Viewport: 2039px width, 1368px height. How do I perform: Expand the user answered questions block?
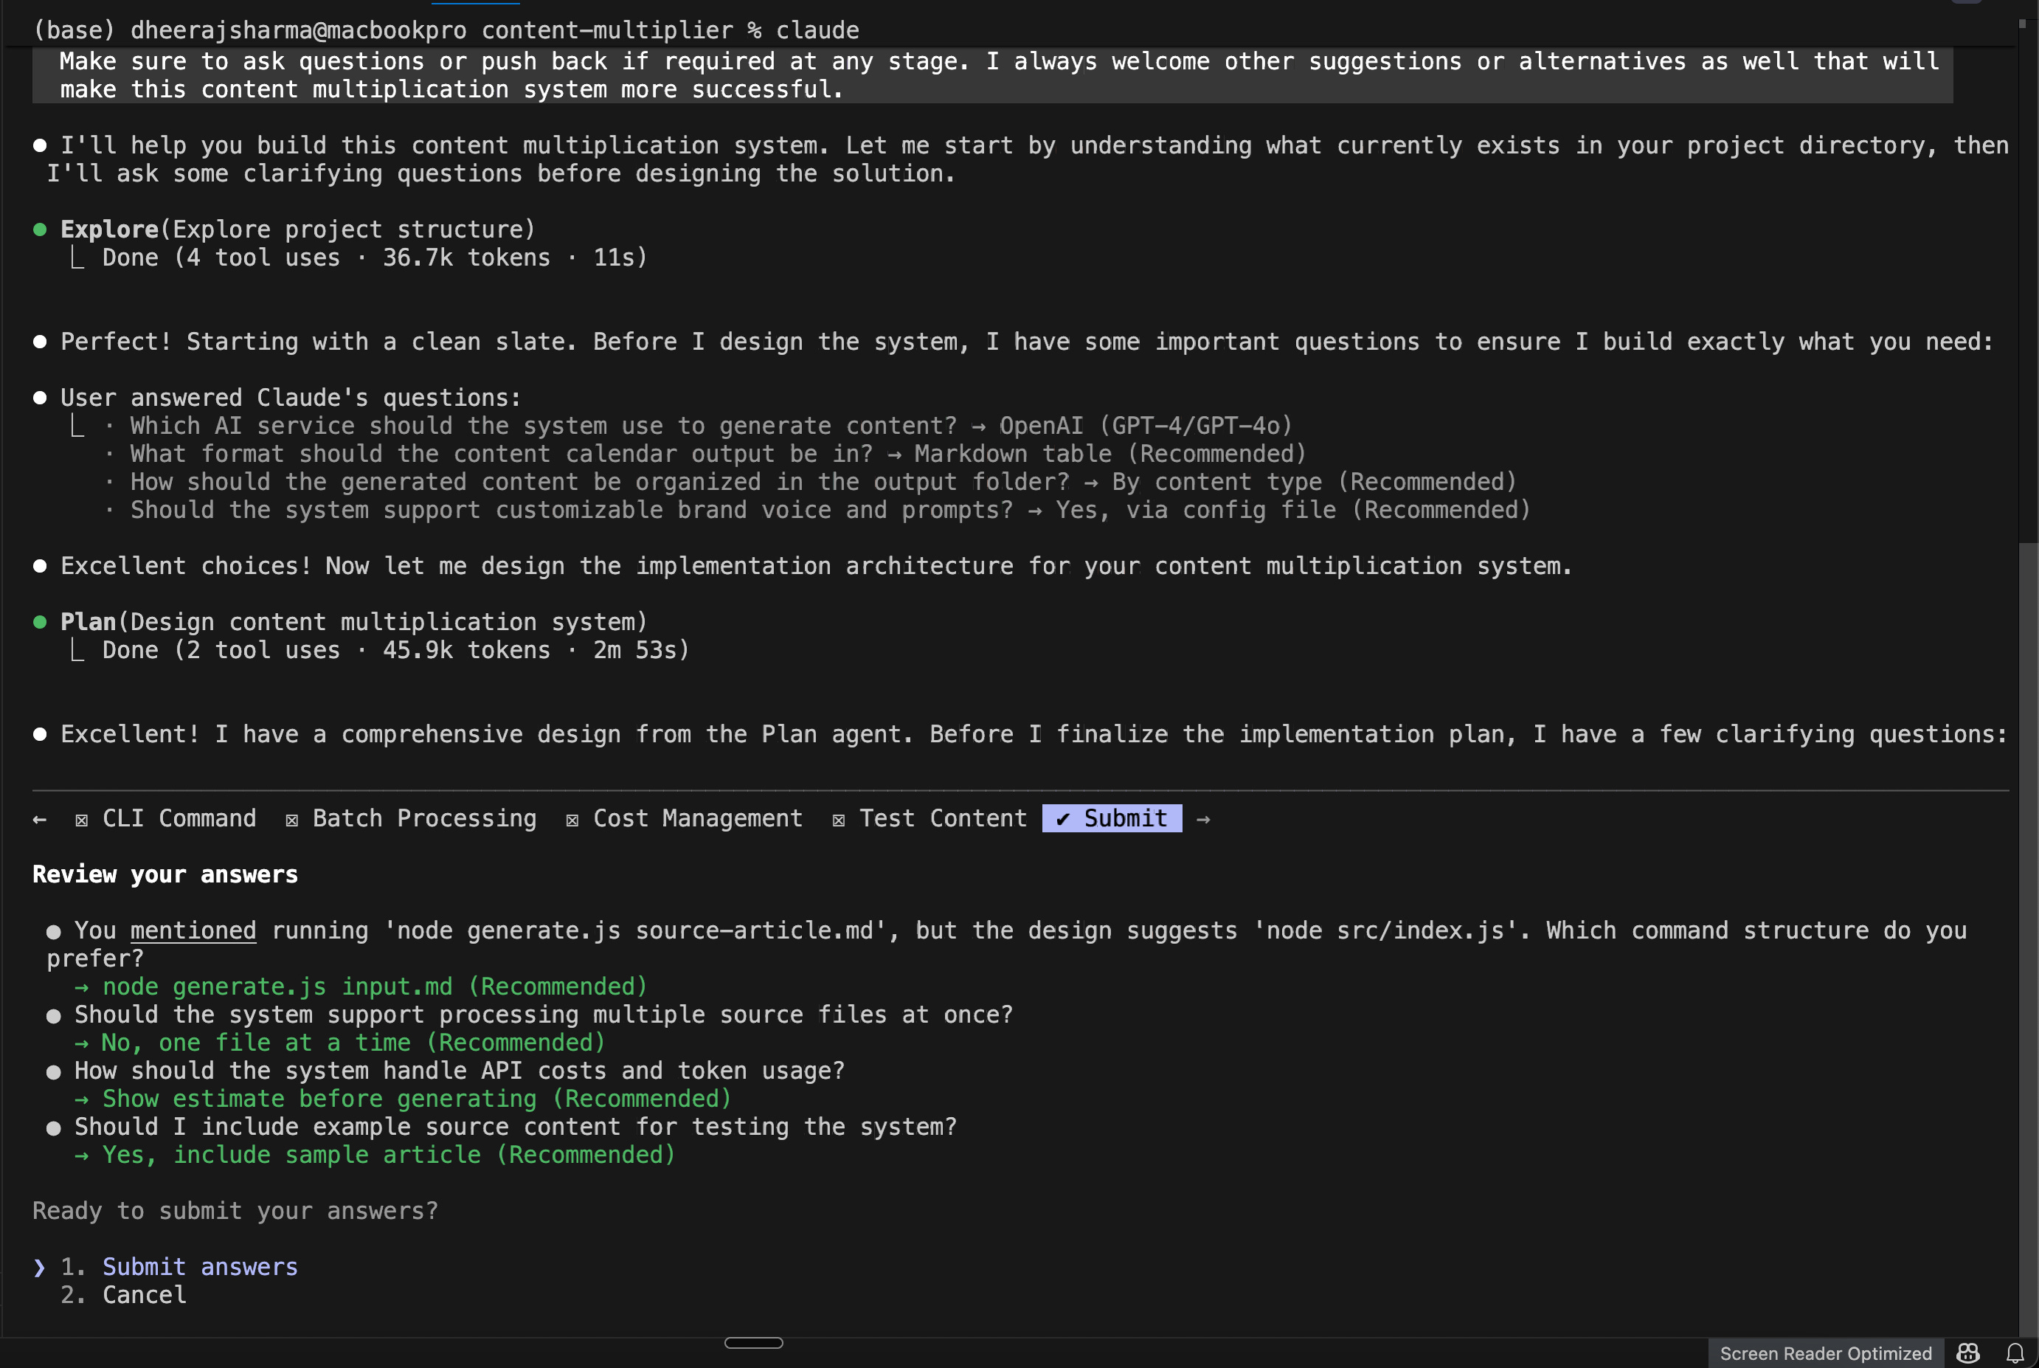[291, 398]
